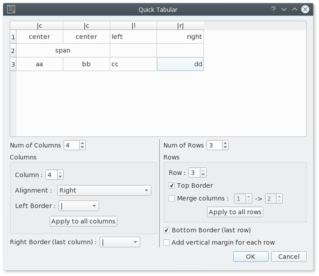Increase the Num of Columns spinner

point(82,143)
